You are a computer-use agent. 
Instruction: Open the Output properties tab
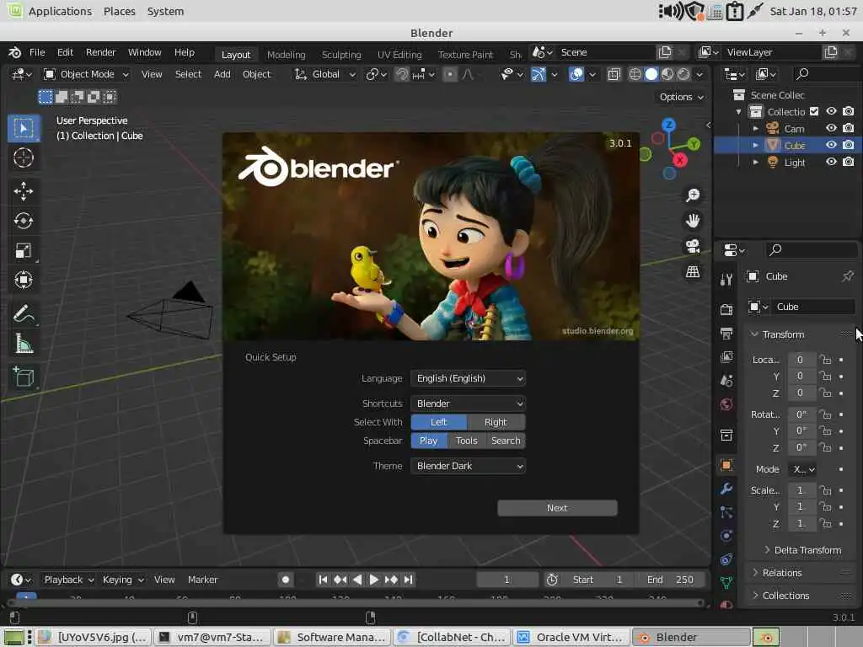click(x=726, y=334)
